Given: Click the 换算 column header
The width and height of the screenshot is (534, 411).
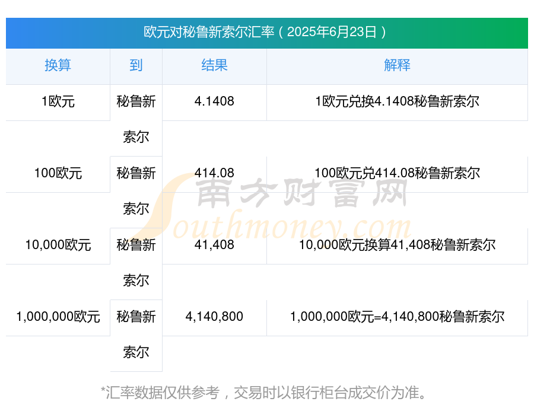Looking at the screenshot, I should 58,65.
